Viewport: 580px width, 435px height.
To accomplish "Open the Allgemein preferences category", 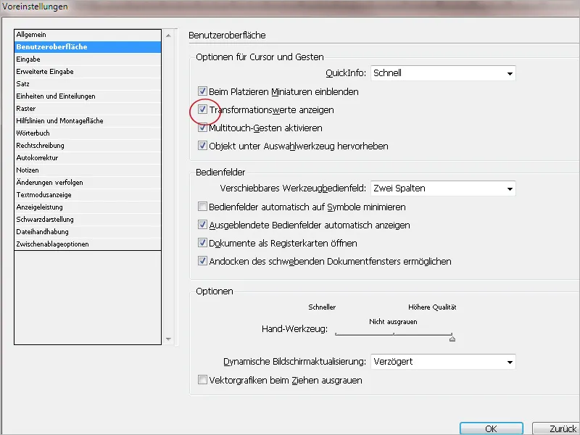I will (x=88, y=35).
